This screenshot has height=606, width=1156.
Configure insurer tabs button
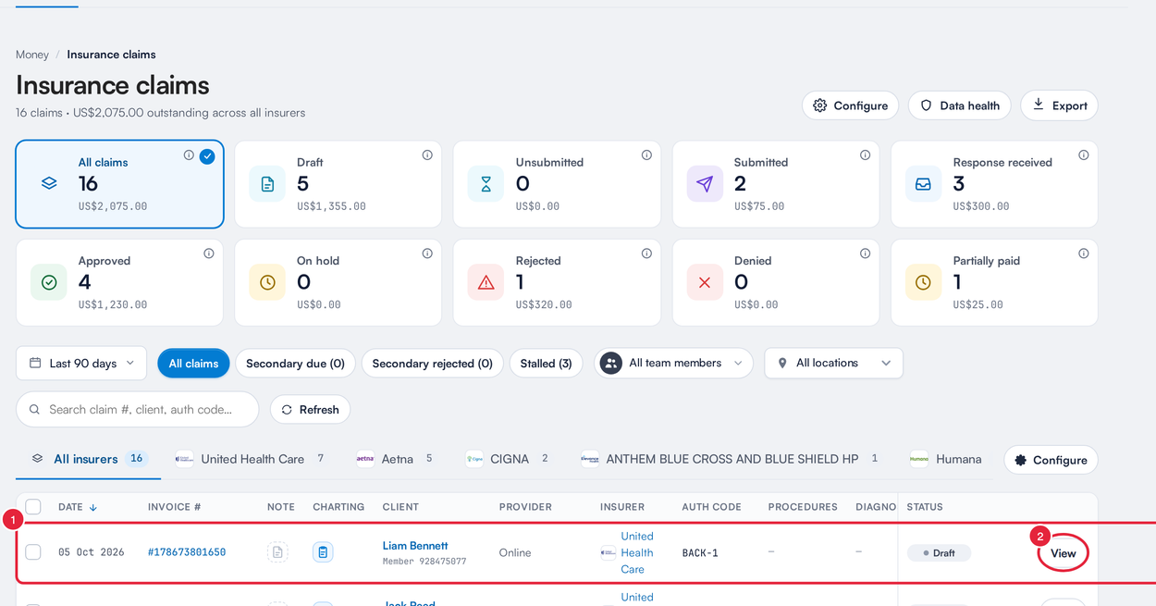click(x=1051, y=460)
